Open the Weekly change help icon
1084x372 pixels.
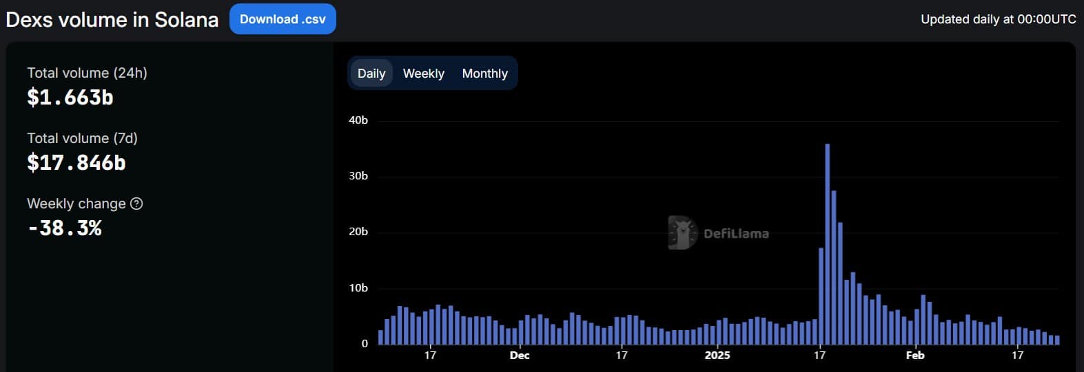click(136, 204)
